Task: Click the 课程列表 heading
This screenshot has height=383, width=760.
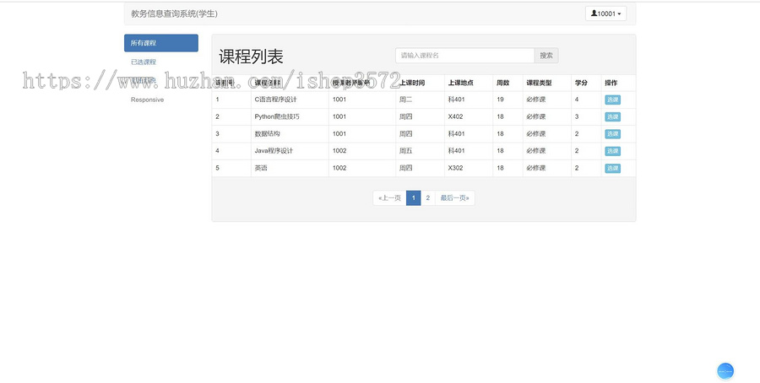Action: tap(251, 57)
